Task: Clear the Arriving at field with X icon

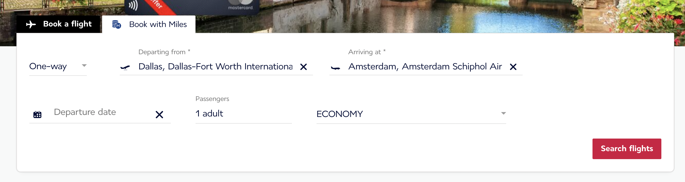Action: (513, 67)
